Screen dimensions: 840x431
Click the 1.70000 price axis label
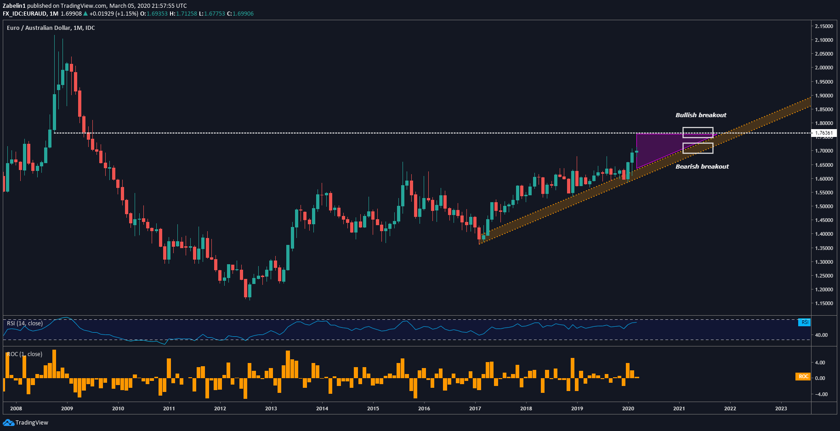coord(824,151)
